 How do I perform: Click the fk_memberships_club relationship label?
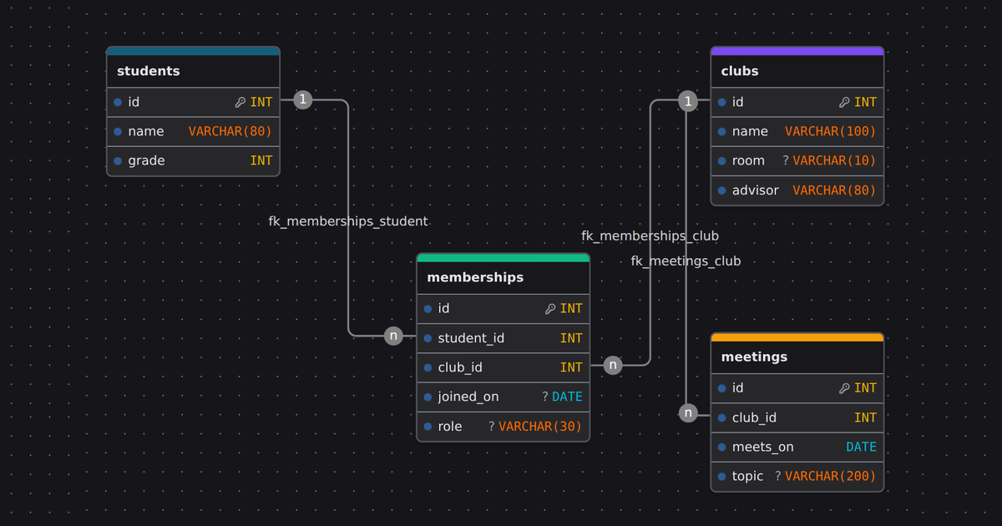[x=650, y=236]
